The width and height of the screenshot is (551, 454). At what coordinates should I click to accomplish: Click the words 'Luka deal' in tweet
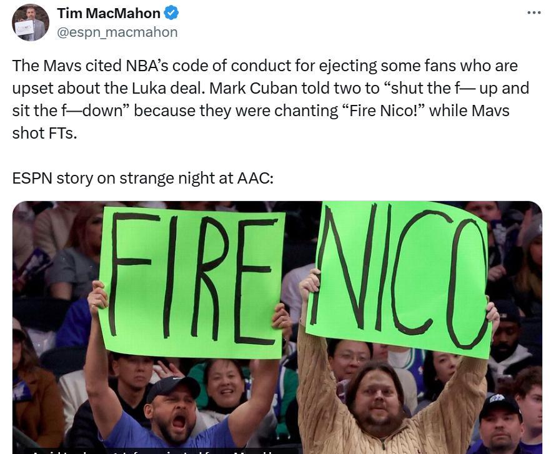pos(168,88)
